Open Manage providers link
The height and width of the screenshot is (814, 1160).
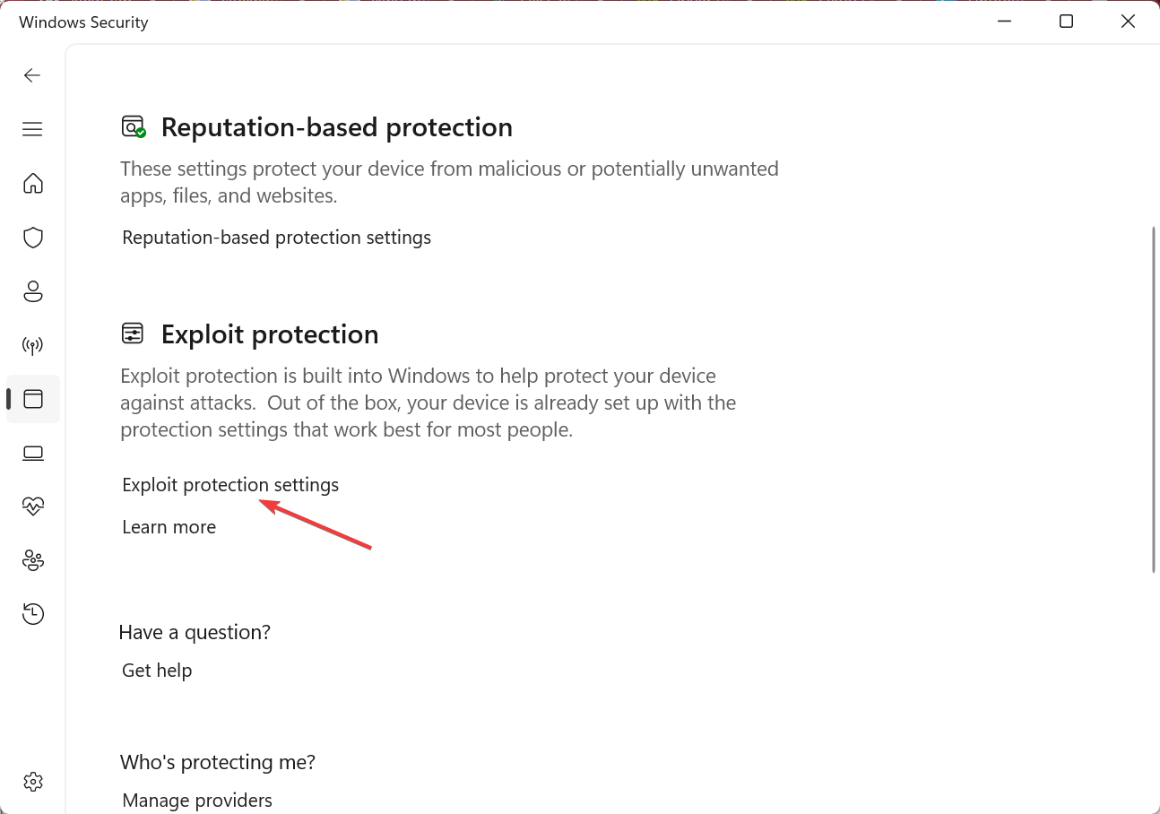click(x=197, y=801)
